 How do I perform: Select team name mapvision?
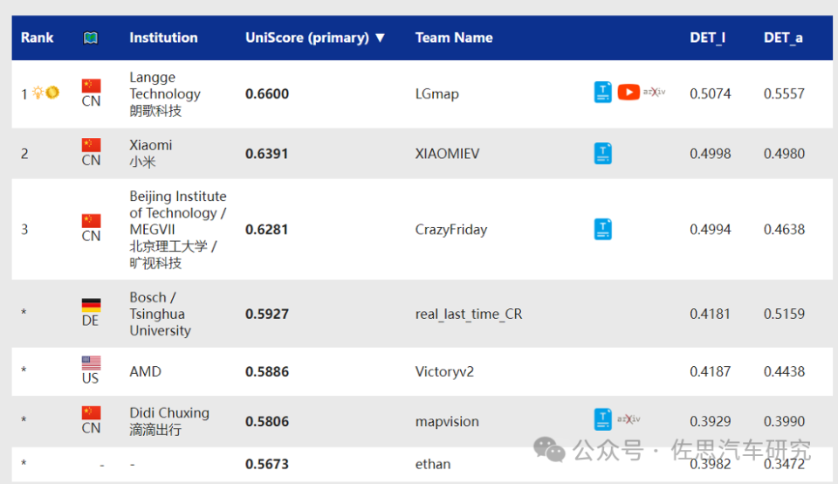(x=447, y=421)
